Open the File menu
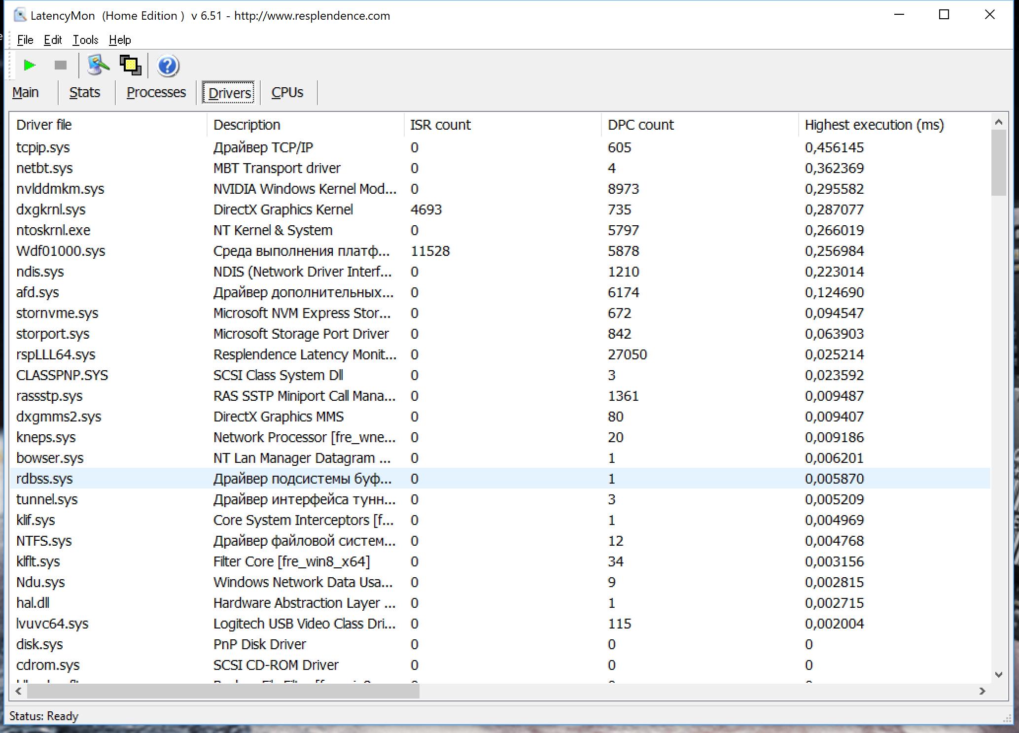The image size is (1019, 733). point(25,40)
